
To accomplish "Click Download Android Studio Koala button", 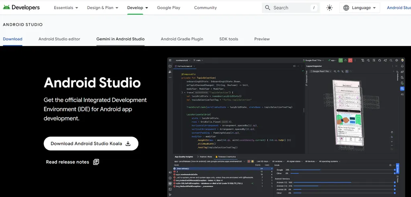I will coord(91,143).
